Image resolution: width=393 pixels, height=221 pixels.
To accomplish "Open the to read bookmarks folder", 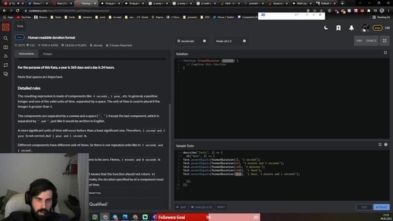I will pos(115,17).
